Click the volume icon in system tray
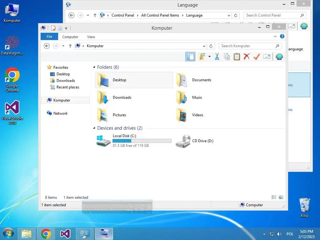This screenshot has width=320, height=240. 279,234
